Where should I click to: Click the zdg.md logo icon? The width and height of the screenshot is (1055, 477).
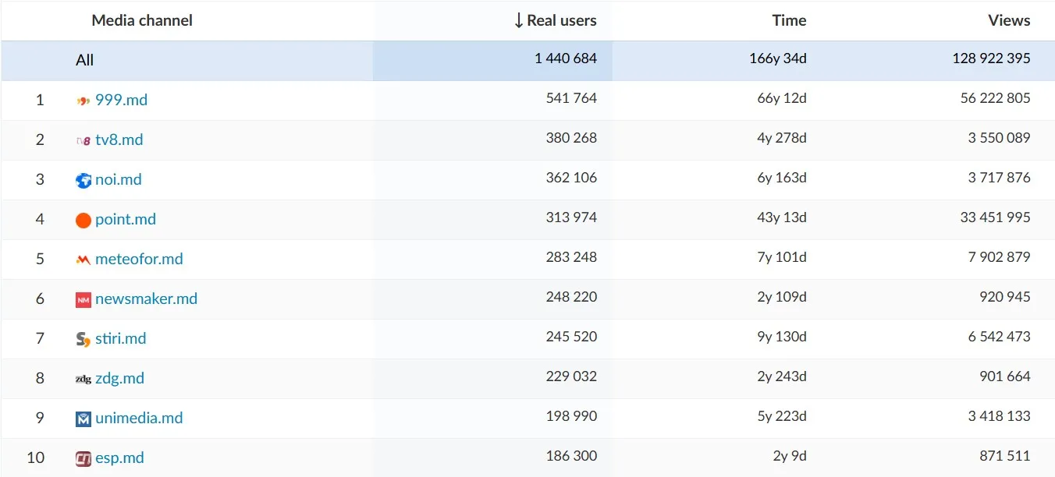pyautogui.click(x=83, y=380)
